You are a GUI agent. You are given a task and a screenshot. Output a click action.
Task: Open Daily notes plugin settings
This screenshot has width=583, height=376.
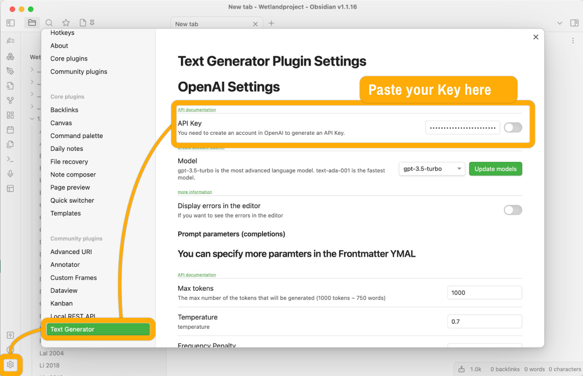(x=67, y=148)
